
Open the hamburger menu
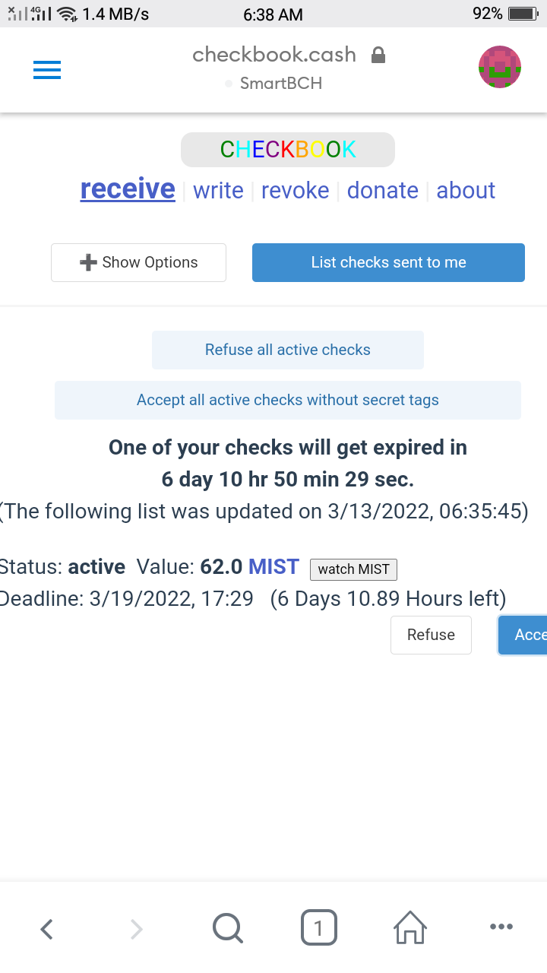47,70
